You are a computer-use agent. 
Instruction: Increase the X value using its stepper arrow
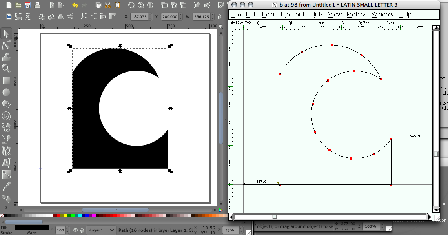(150, 15)
